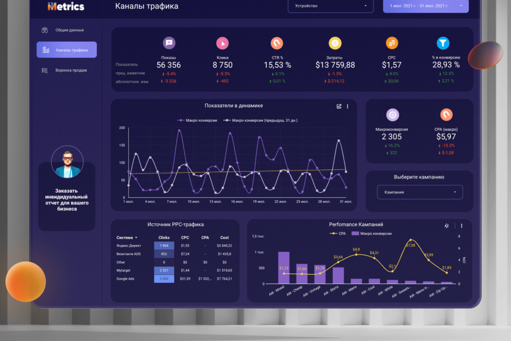This screenshot has height=341, width=511.
Task: Click the % в конверсию funnel icon
Action: (443, 43)
